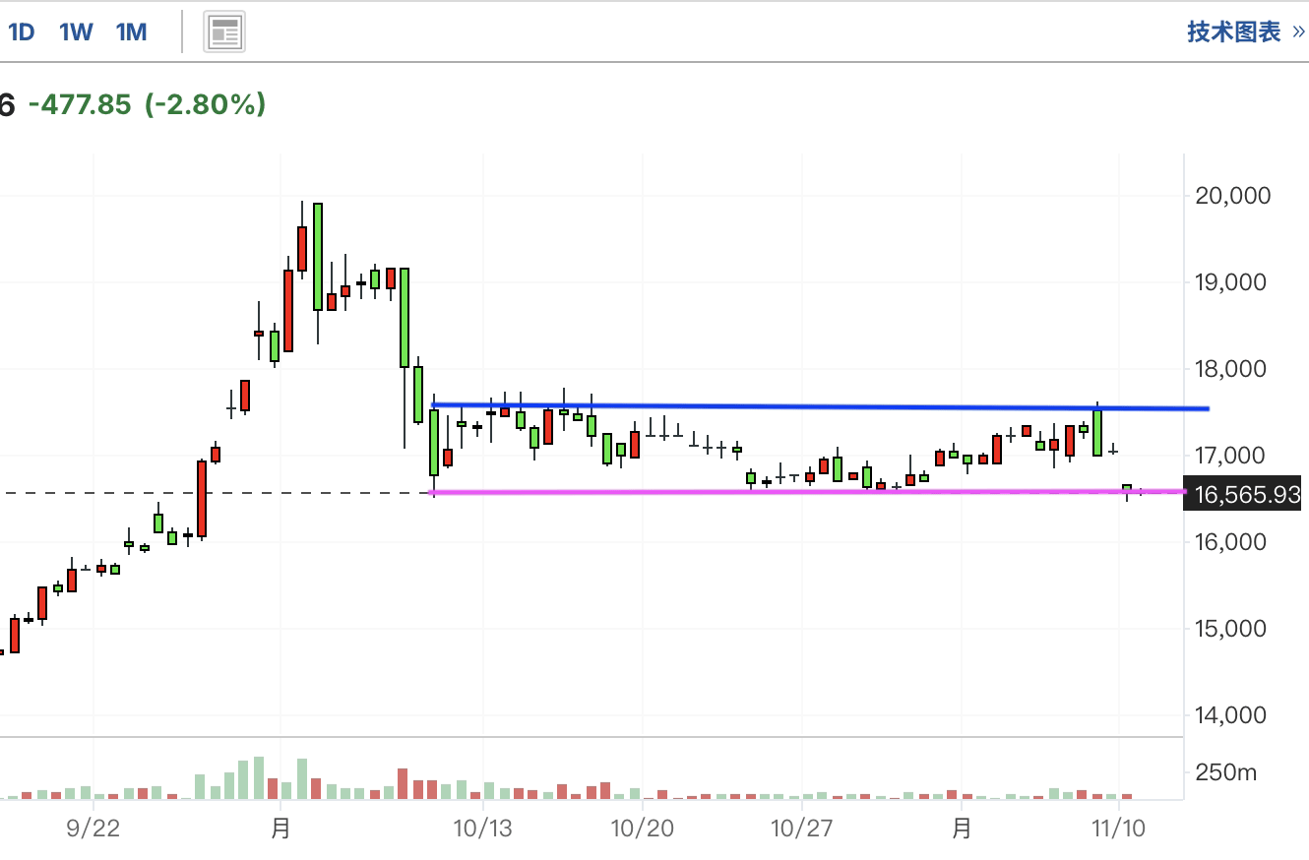Click the 17,000 price axis label
The image size is (1309, 860).
click(x=1232, y=456)
